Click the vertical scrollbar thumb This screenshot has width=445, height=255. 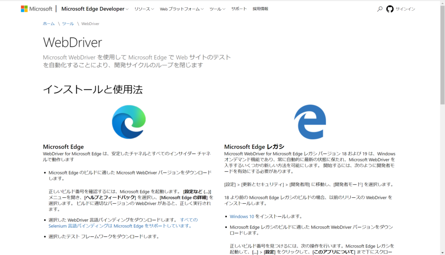click(442, 55)
